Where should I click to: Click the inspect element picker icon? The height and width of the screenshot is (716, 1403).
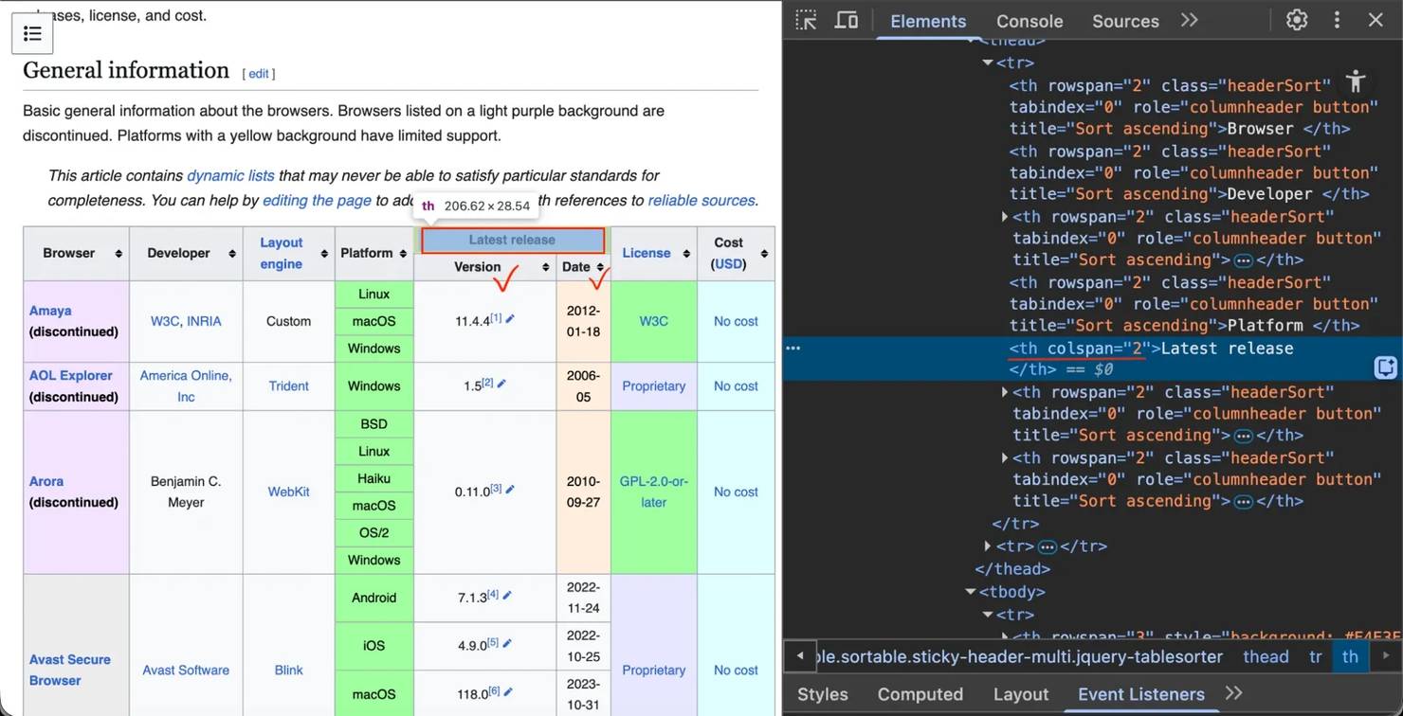tap(806, 20)
